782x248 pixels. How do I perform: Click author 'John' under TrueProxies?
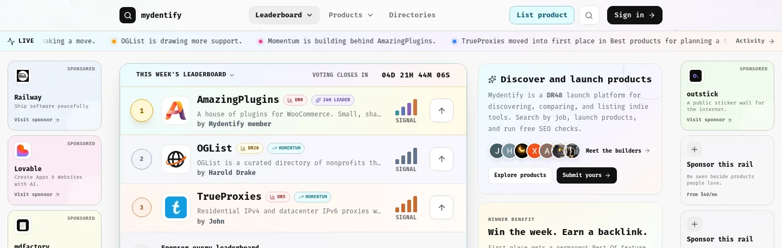[x=217, y=221]
